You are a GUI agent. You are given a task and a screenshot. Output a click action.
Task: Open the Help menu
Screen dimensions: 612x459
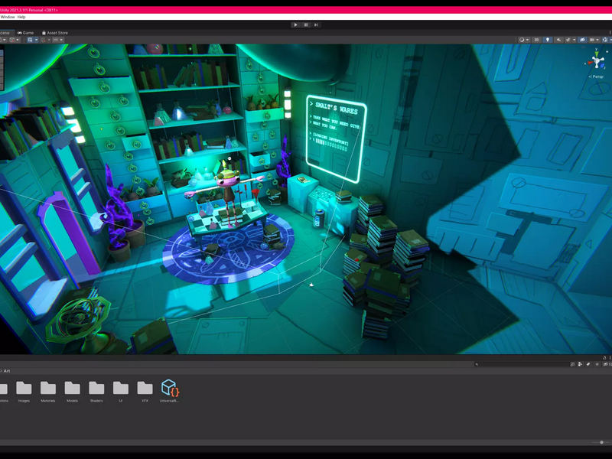click(21, 17)
